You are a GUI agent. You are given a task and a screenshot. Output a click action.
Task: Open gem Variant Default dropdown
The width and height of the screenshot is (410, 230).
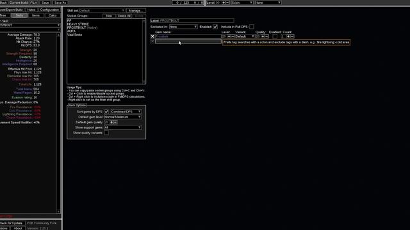click(x=245, y=36)
